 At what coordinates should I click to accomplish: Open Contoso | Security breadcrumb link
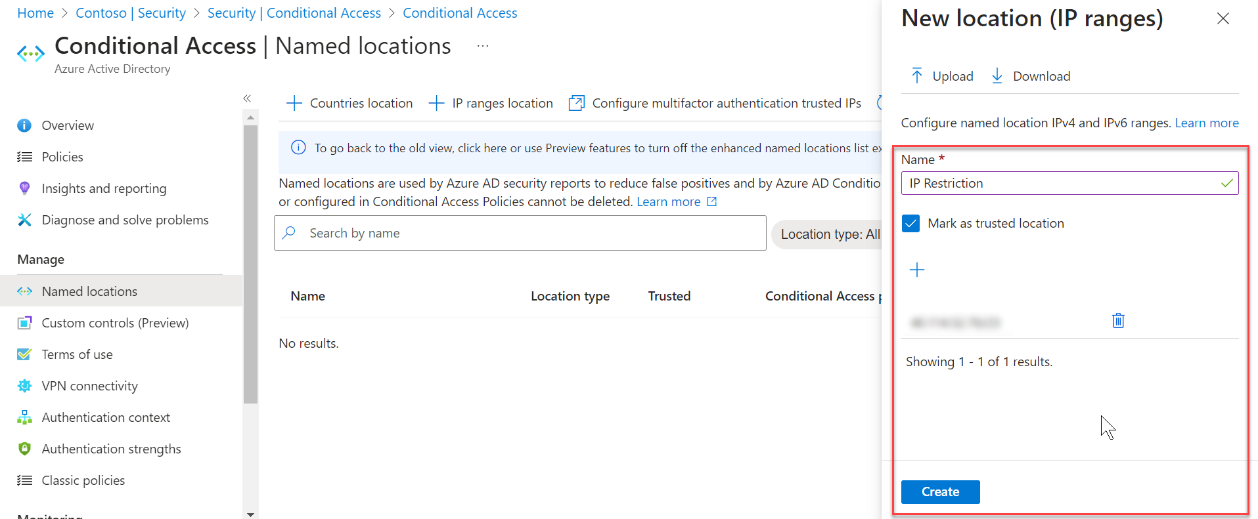131,13
